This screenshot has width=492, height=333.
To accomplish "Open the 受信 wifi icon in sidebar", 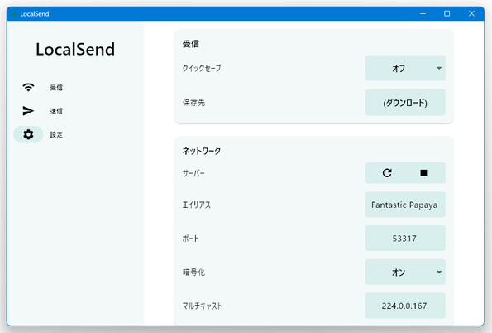I will point(28,88).
